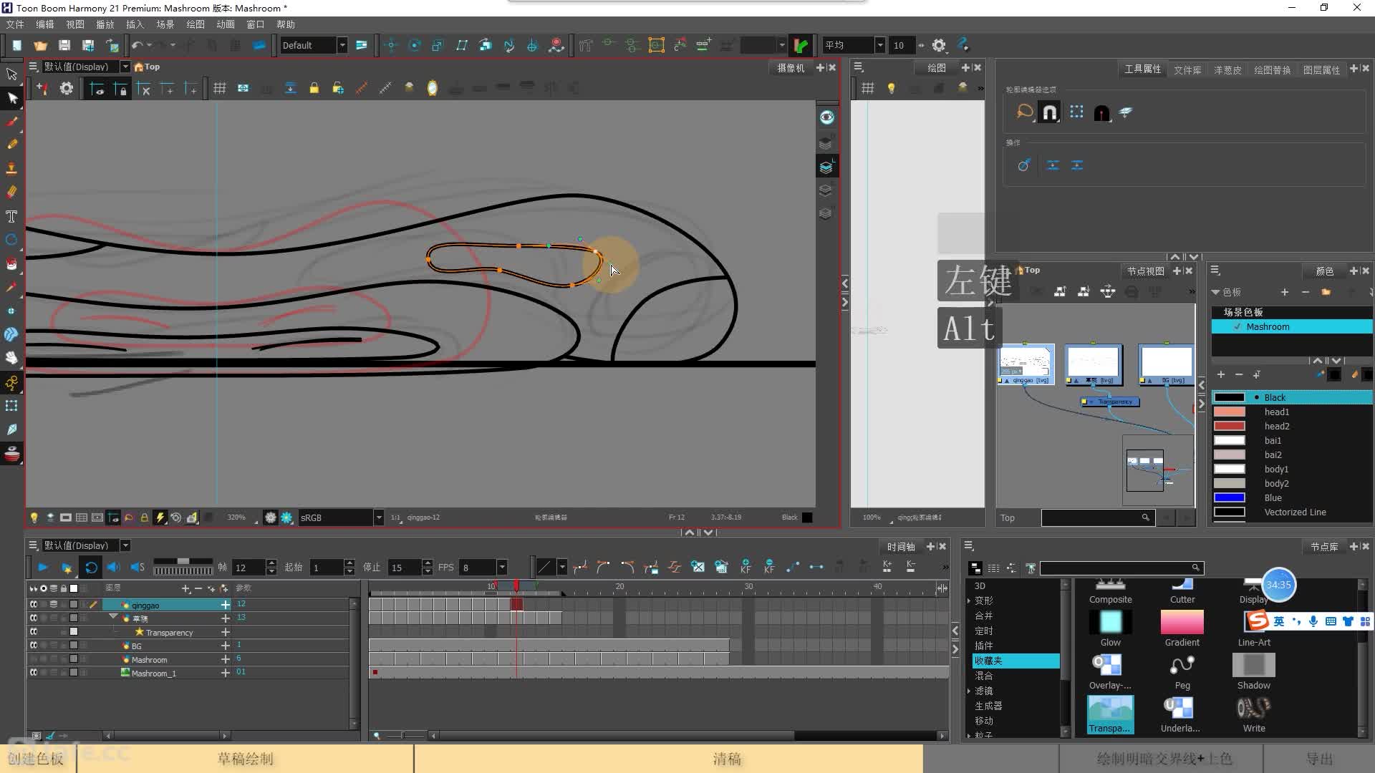Select the Text tool
The image size is (1375, 773).
pyautogui.click(x=11, y=216)
